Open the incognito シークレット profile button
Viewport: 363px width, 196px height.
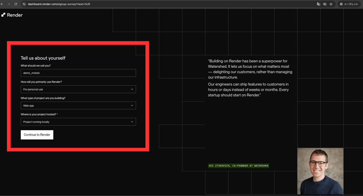tap(348, 4)
